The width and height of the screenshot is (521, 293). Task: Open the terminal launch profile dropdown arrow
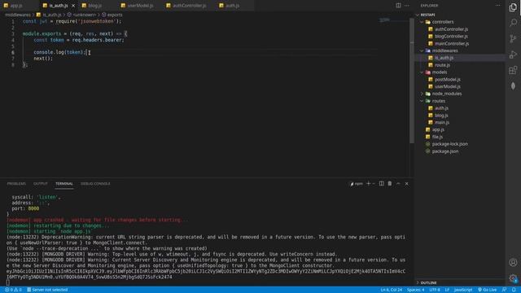tap(374, 184)
